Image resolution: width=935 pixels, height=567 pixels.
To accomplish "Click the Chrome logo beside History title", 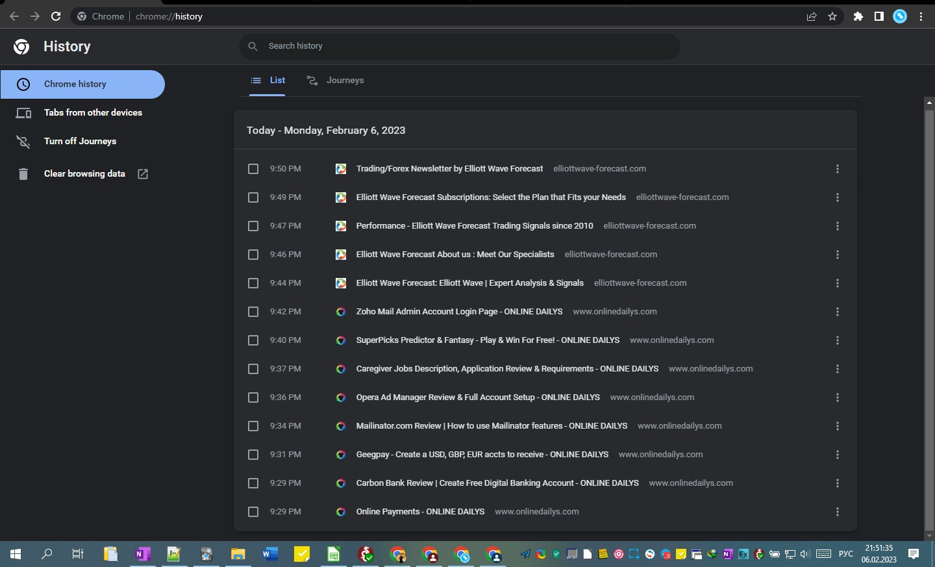I will pyautogui.click(x=21, y=46).
